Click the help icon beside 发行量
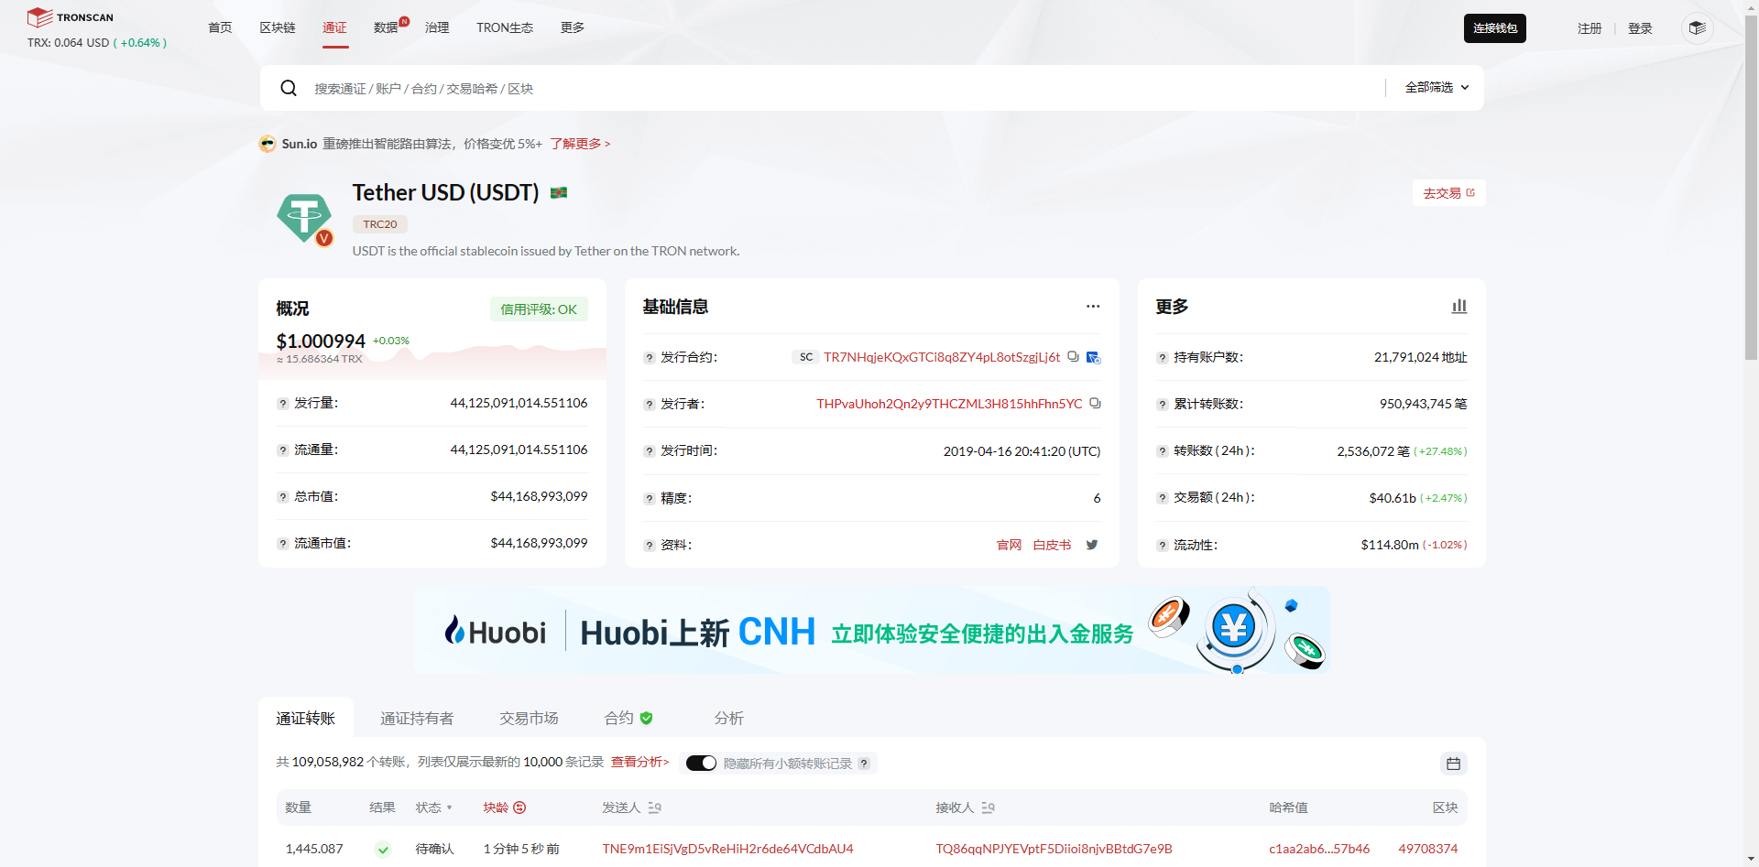The height and width of the screenshot is (867, 1759). click(x=283, y=404)
